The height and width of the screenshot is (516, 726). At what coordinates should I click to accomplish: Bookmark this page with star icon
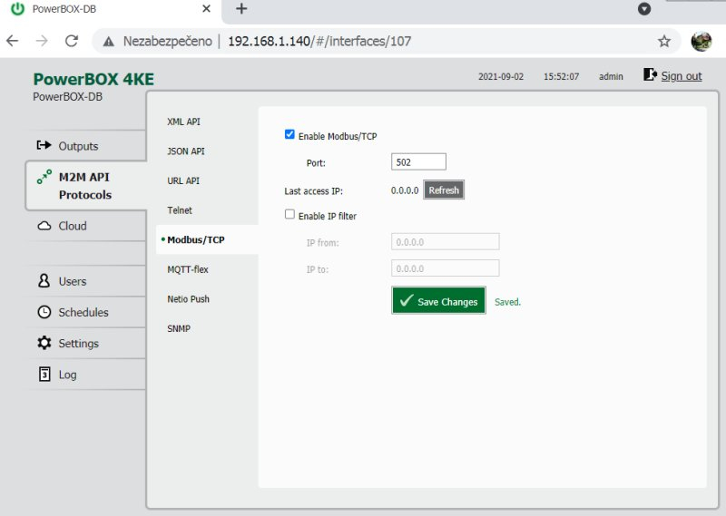click(664, 41)
